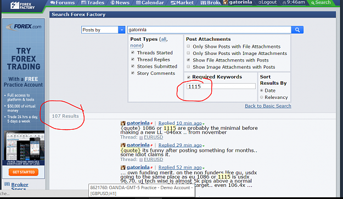Open the green Search tab
This screenshot has width=343, height=199.
point(320,3)
